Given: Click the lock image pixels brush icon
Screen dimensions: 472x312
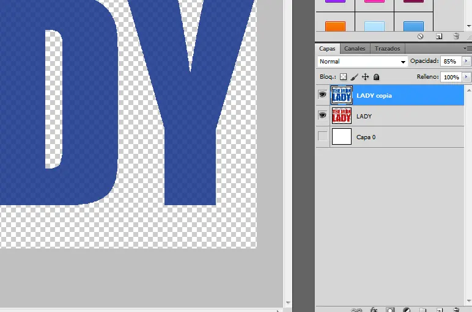Looking at the screenshot, I should tap(355, 77).
